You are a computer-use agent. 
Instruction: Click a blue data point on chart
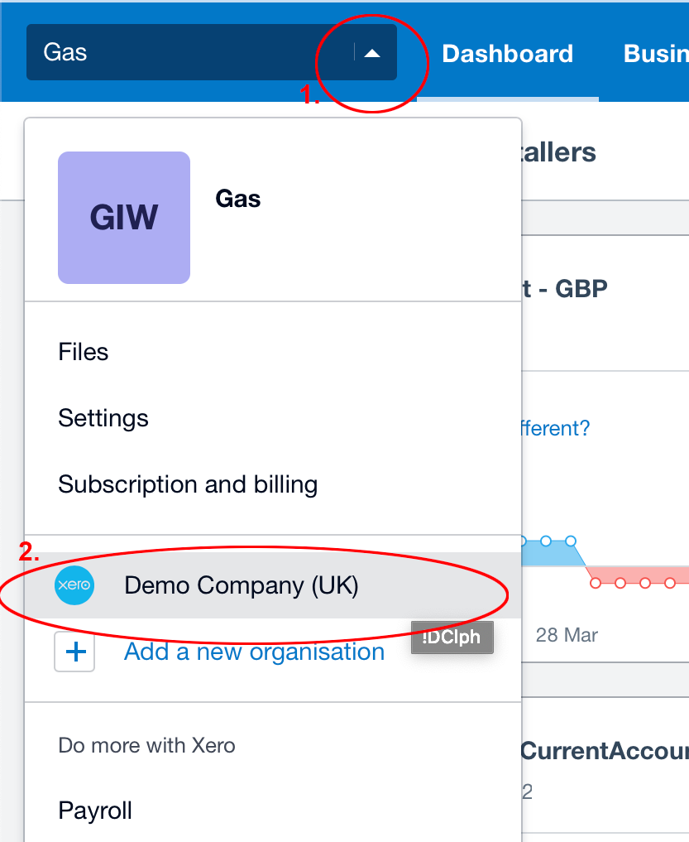pyautogui.click(x=546, y=541)
